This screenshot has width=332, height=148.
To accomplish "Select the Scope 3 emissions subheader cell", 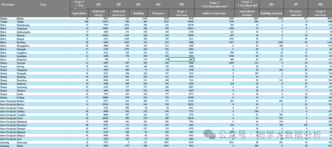I will (320, 13).
